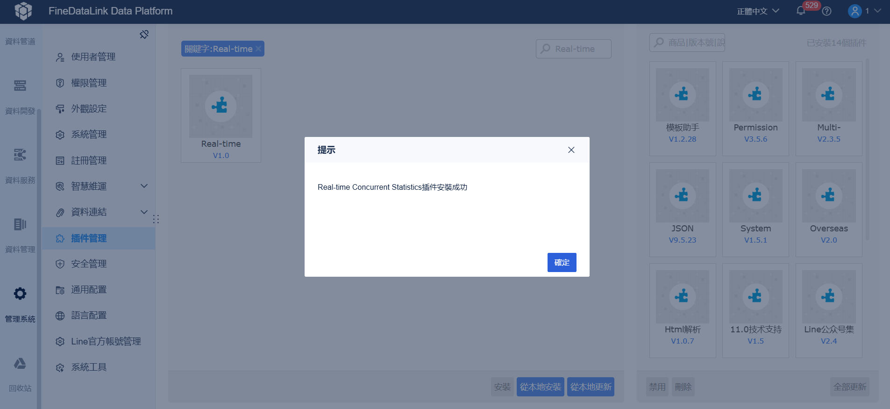Click the FineDataLink logo icon

(23, 11)
